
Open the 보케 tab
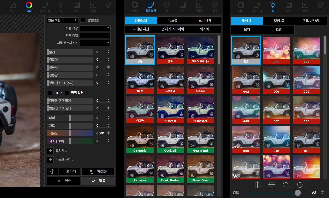(247, 29)
